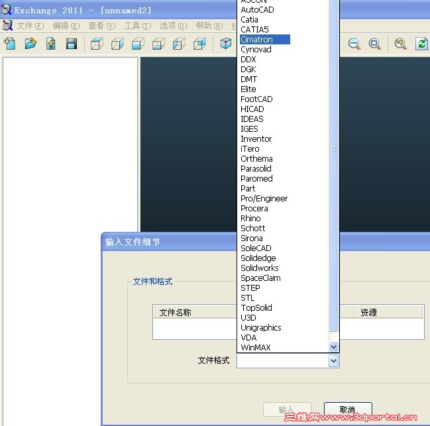The width and height of the screenshot is (430, 426).
Task: Click the 取消 cancel button
Action: [348, 409]
